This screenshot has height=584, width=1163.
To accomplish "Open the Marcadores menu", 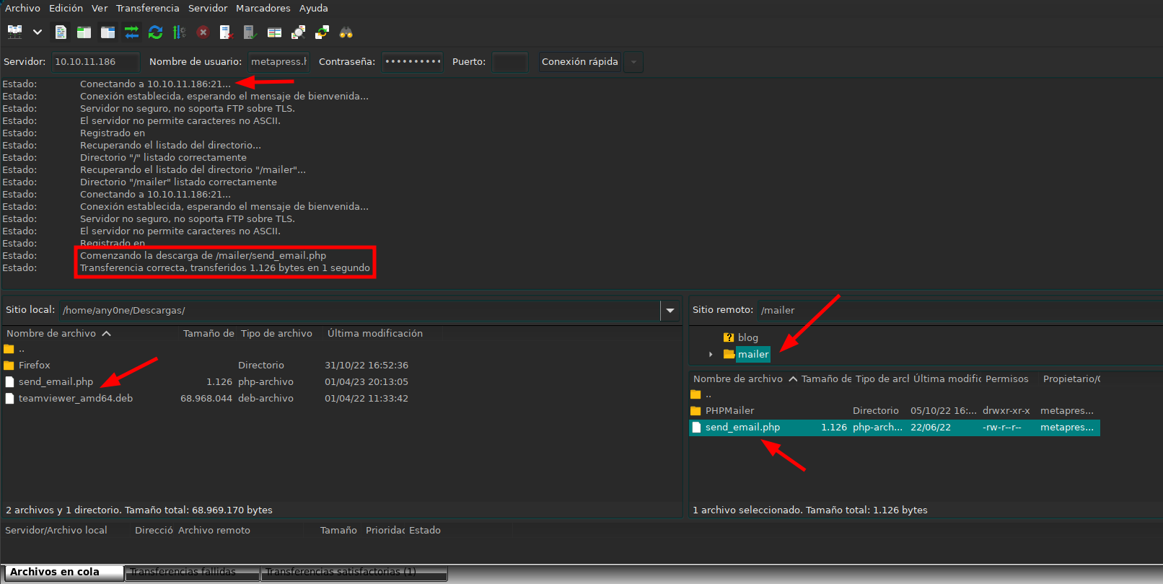I will 263,8.
